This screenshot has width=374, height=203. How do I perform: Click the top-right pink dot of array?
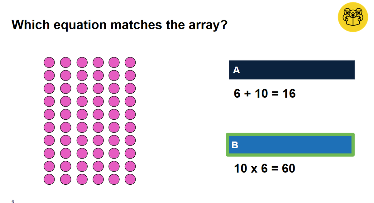[x=130, y=62]
